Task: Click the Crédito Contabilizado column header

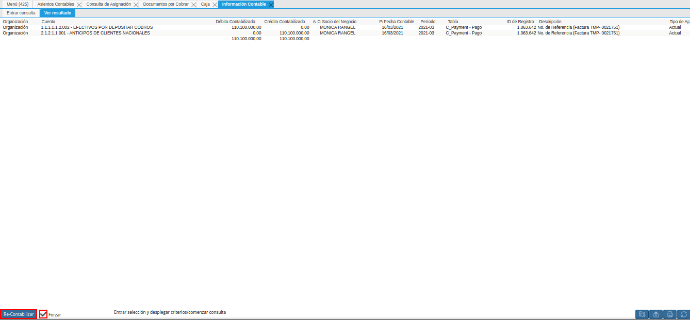Action: (285, 22)
